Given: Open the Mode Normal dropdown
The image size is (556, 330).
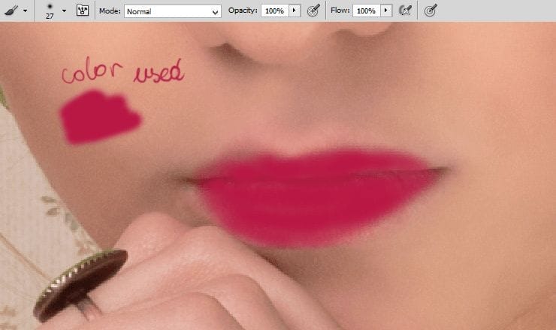Looking at the screenshot, I should tap(173, 11).
